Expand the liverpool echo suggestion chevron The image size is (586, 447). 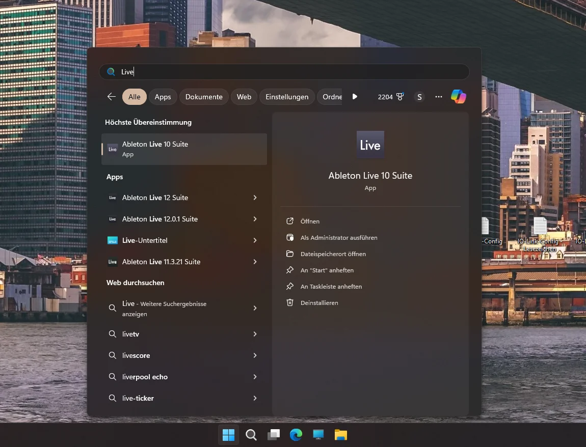click(255, 377)
